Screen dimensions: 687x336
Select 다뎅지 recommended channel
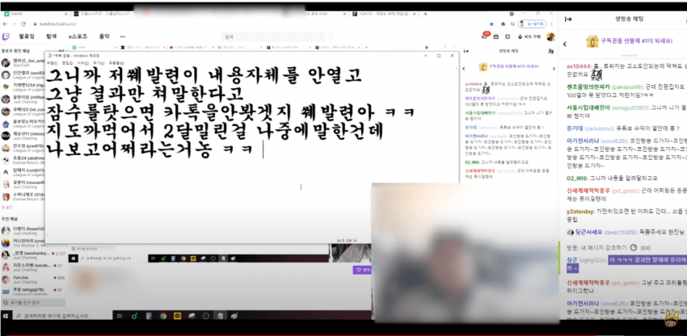click(x=23, y=231)
